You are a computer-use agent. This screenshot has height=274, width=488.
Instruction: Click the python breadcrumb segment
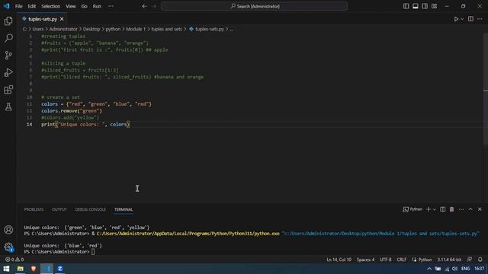point(113,29)
